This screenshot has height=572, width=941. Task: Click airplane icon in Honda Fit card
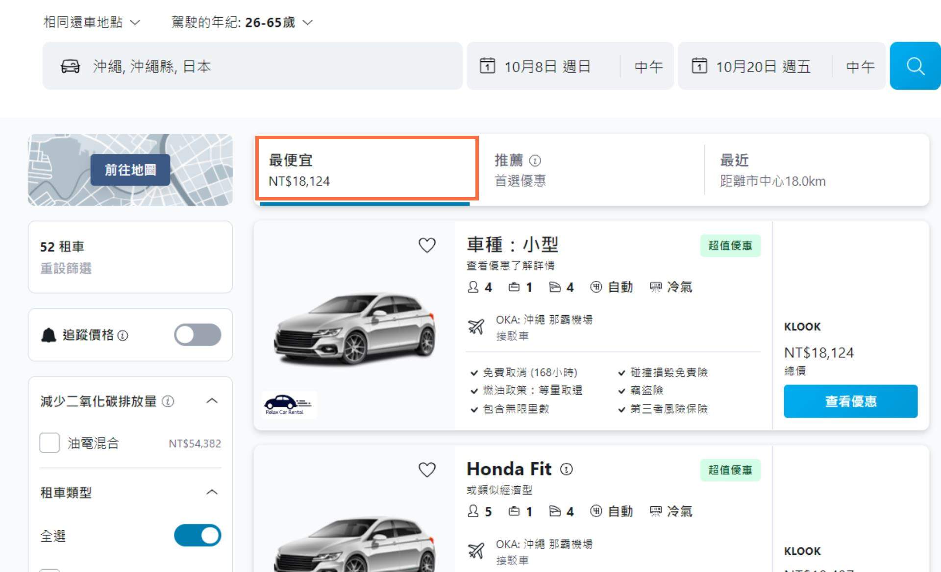click(x=475, y=551)
